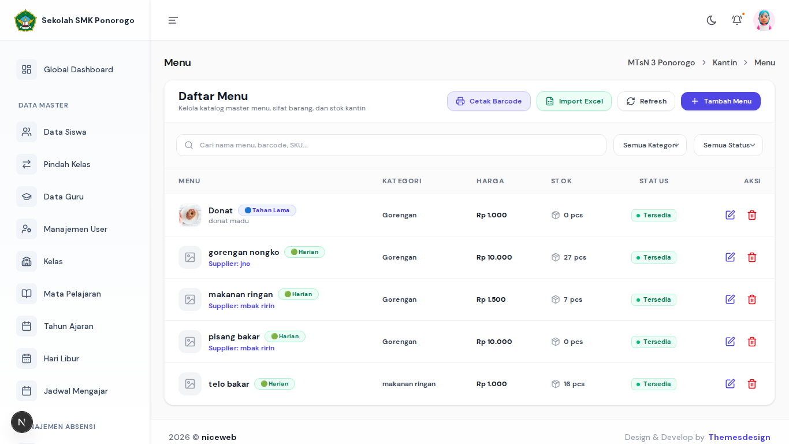Edit the telo bakar row
789x444 pixels.
click(x=730, y=384)
